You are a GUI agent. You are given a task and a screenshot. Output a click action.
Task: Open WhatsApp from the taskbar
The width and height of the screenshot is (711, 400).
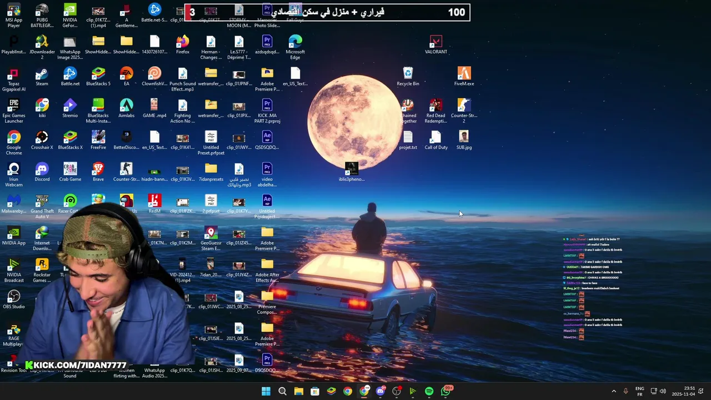click(446, 391)
